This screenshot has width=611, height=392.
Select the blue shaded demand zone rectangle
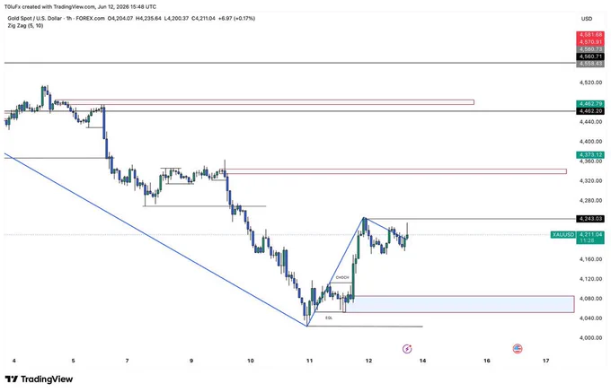(460, 304)
